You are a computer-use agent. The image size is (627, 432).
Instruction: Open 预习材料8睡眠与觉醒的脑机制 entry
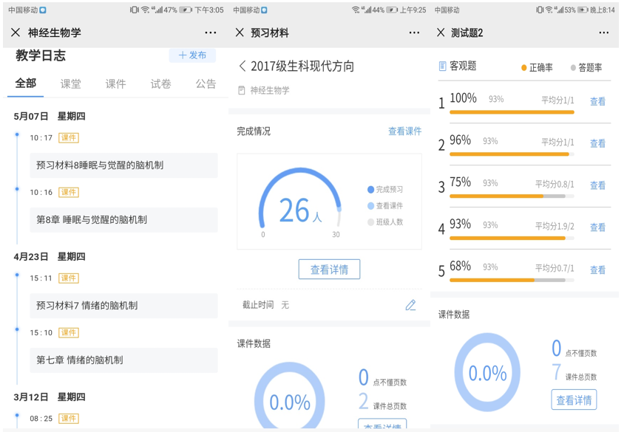[123, 165]
